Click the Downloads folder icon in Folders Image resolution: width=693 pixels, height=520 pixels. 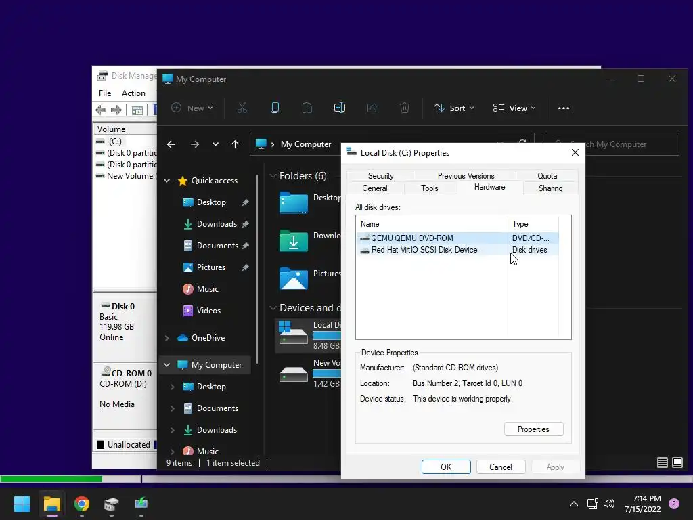click(x=294, y=241)
